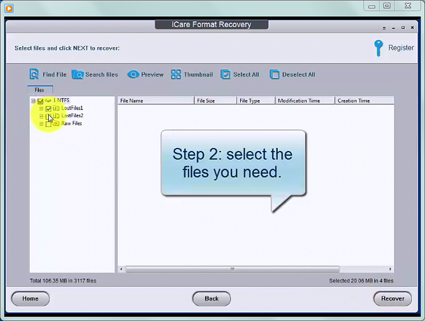Image resolution: width=425 pixels, height=321 pixels.
Task: Toggle the 1 NTFS checkbox
Action: coord(40,101)
